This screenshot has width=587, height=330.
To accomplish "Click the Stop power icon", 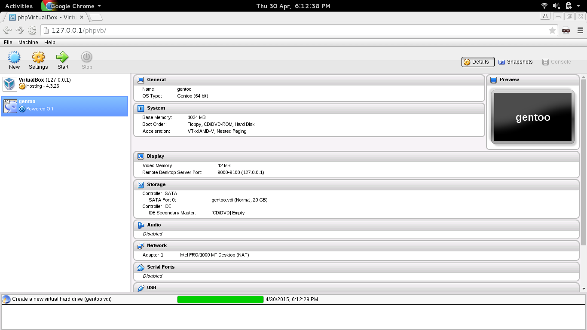I will 87,57.
